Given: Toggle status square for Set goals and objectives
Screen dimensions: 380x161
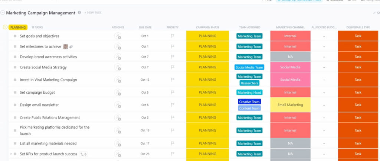Looking at the screenshot, I should (x=15, y=36).
